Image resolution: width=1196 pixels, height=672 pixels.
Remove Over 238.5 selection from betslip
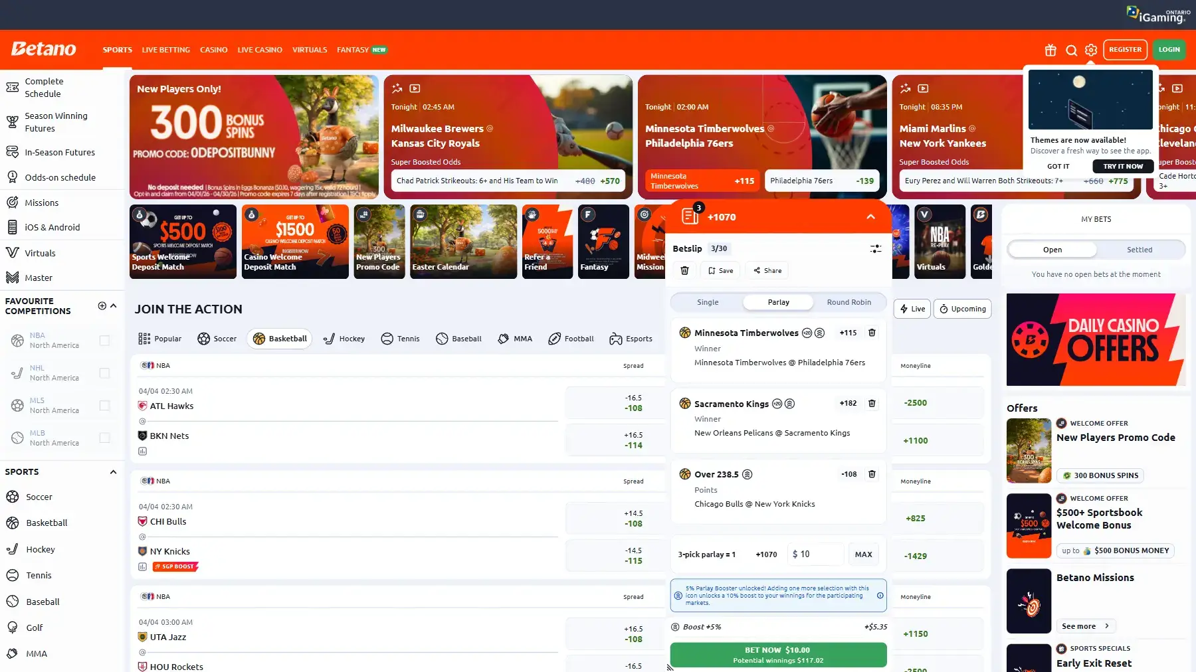[x=872, y=474]
